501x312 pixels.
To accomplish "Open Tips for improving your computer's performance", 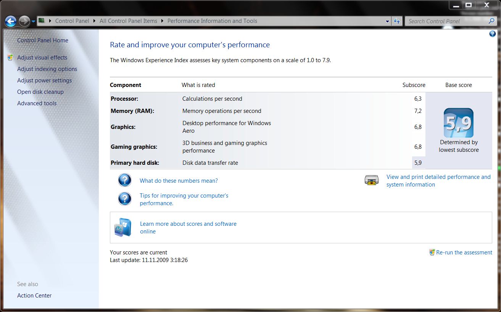I will pos(184,199).
